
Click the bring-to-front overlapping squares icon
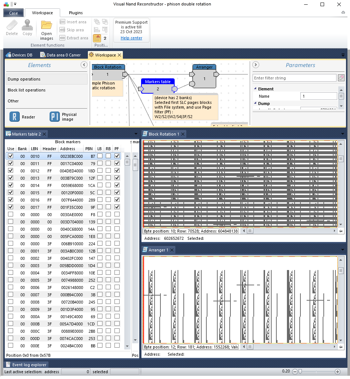[x=97, y=22]
